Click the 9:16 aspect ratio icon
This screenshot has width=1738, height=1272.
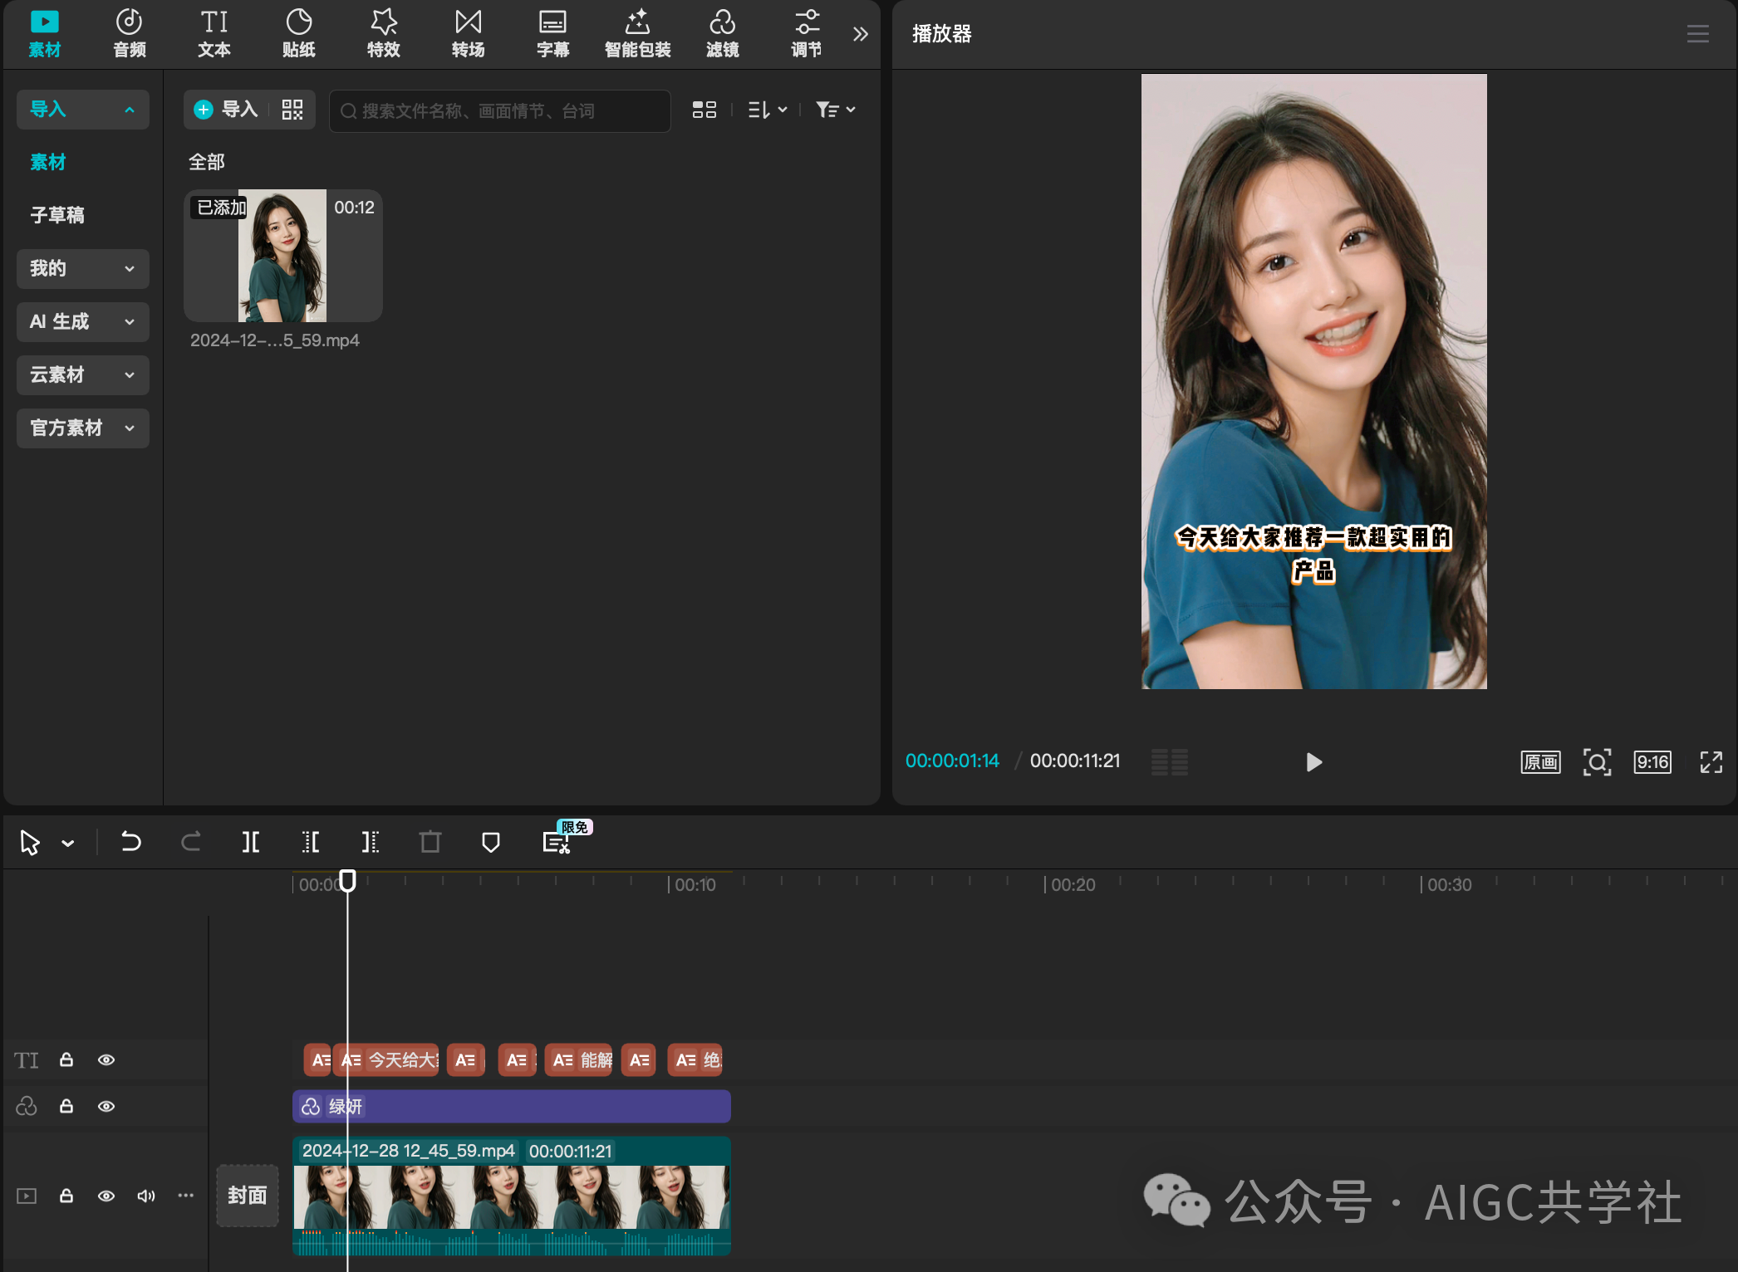click(1652, 762)
